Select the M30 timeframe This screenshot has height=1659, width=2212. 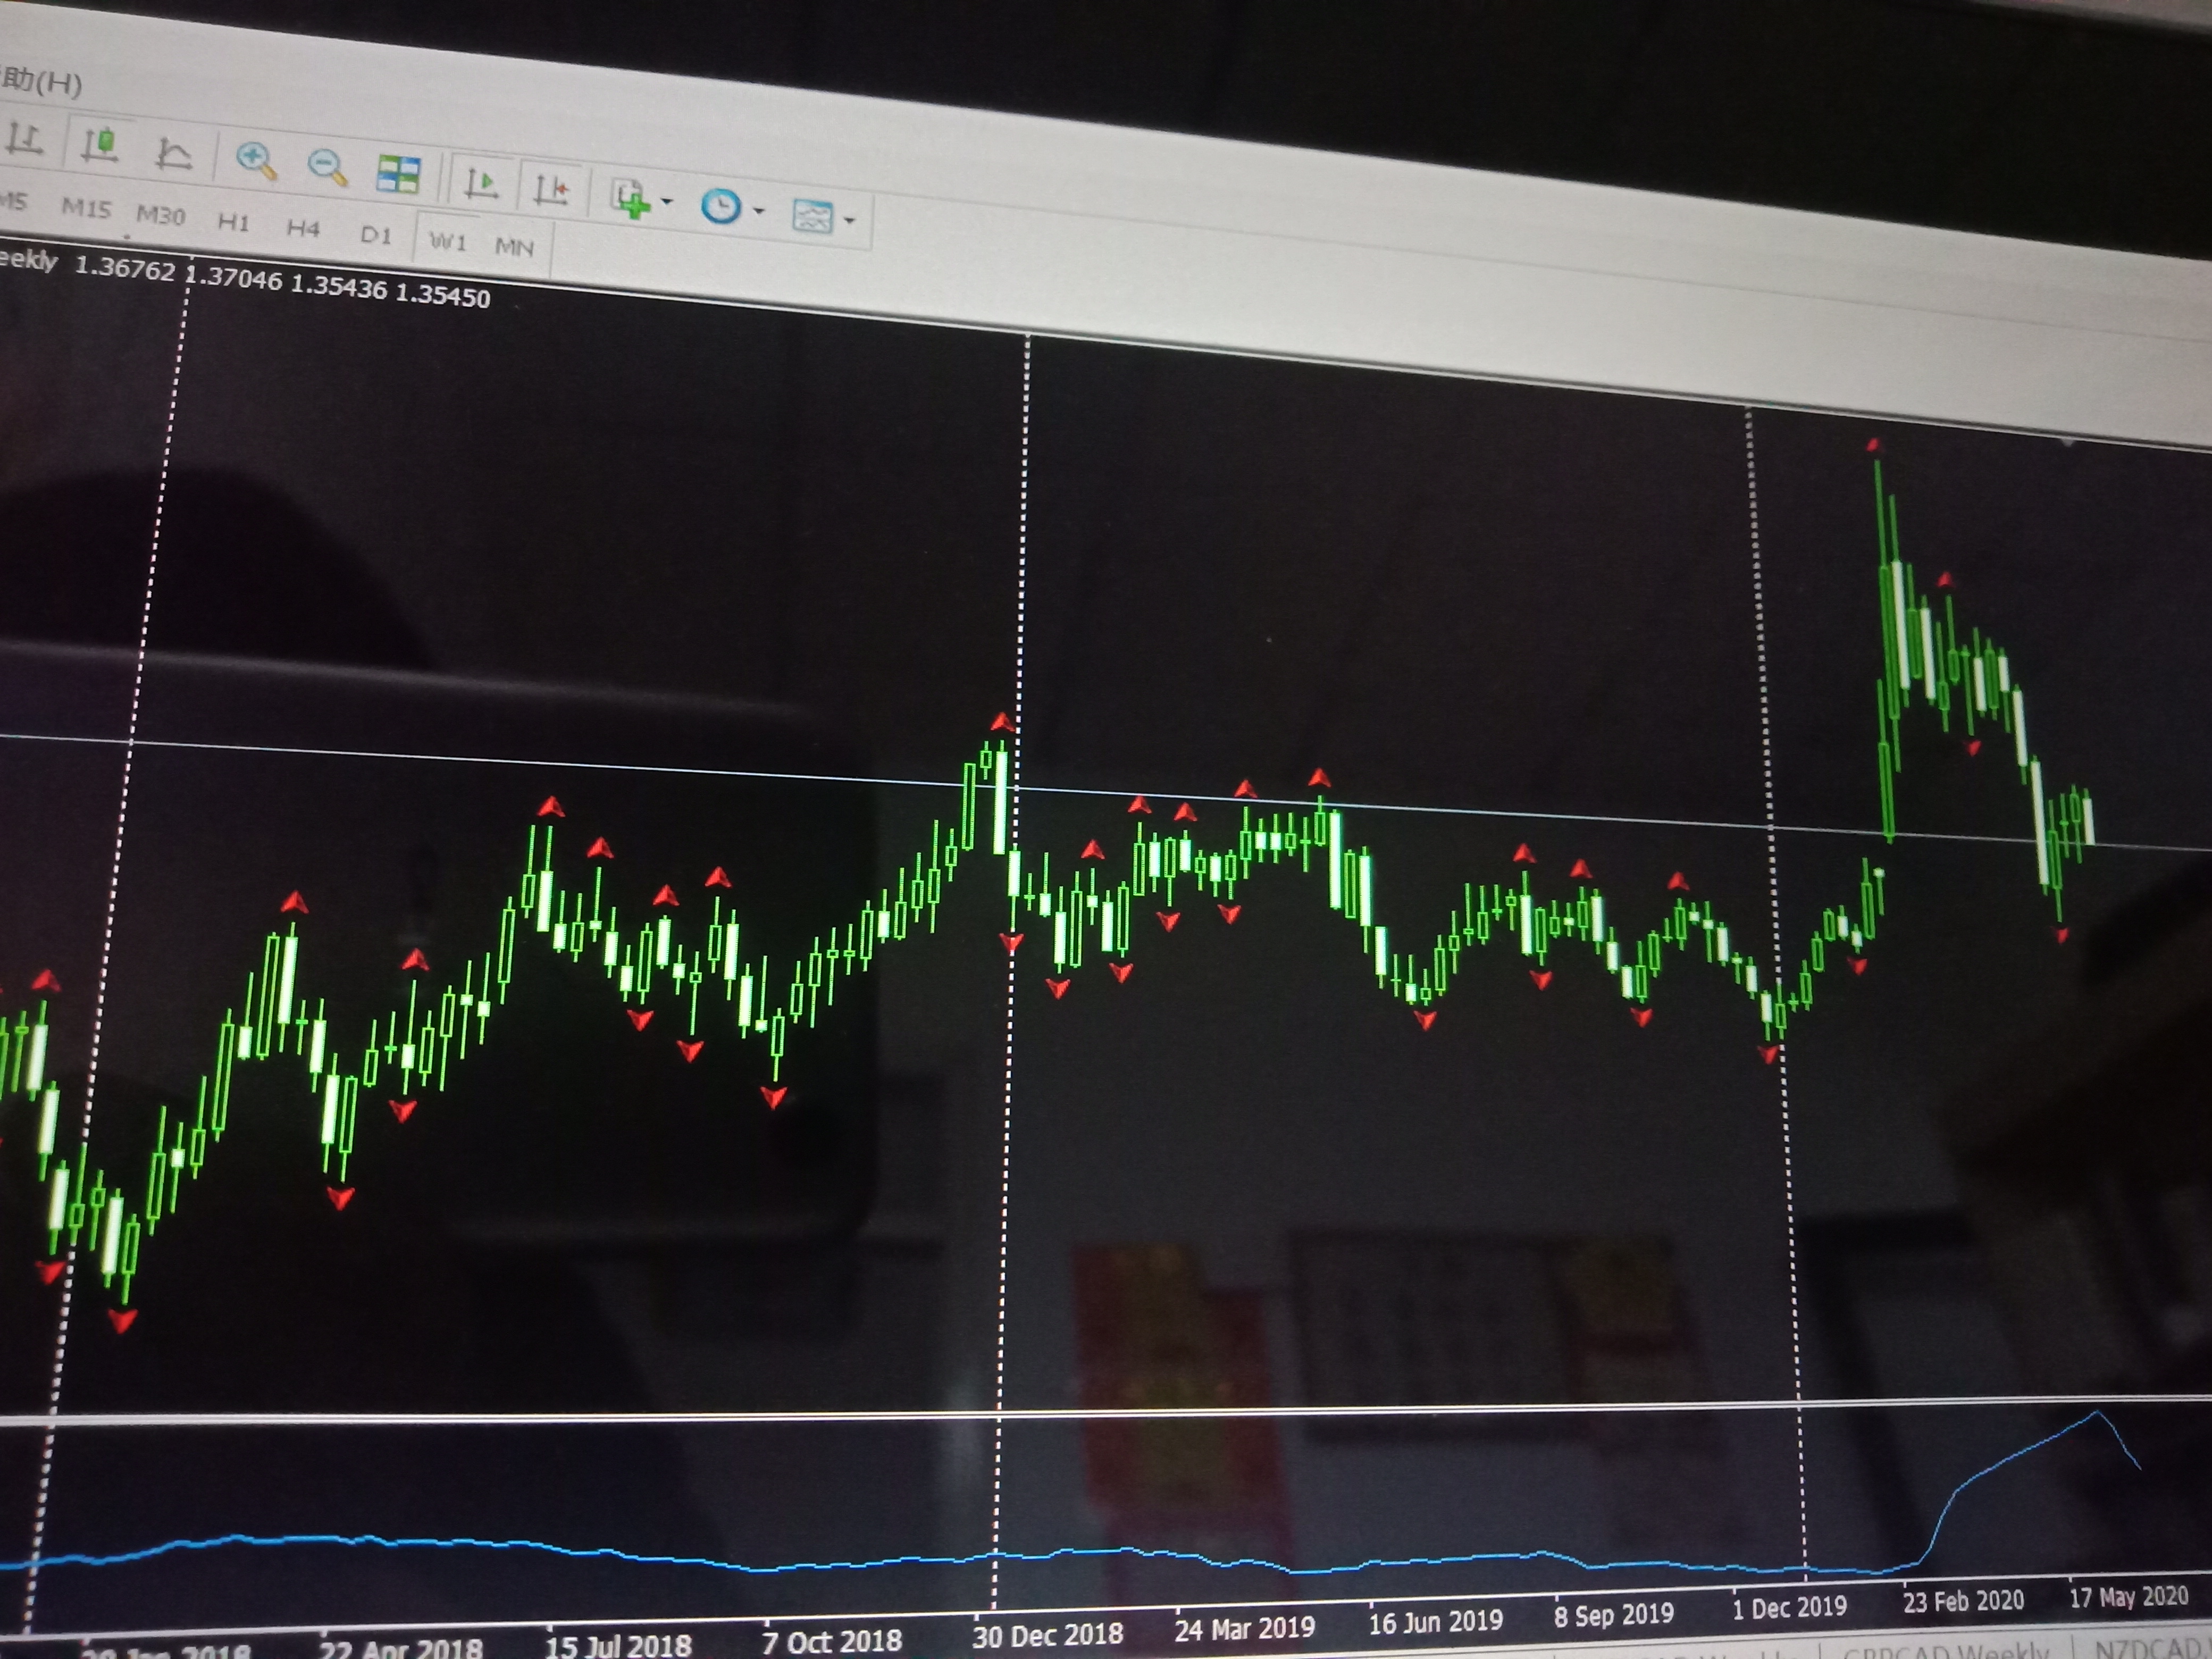click(160, 215)
